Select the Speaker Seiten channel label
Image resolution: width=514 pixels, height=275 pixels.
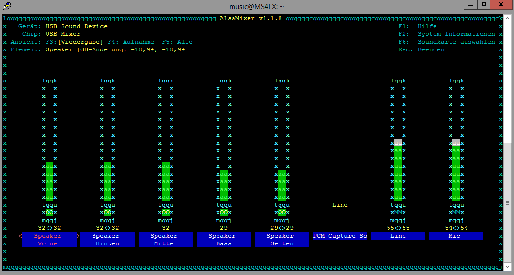pyautogui.click(x=282, y=240)
